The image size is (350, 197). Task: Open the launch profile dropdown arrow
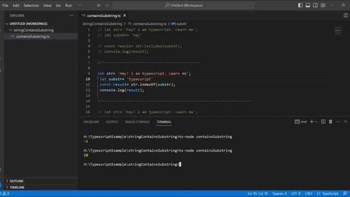point(316,122)
